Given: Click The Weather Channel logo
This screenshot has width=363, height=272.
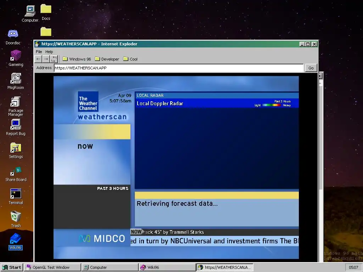Looking at the screenshot, I should [88, 101].
